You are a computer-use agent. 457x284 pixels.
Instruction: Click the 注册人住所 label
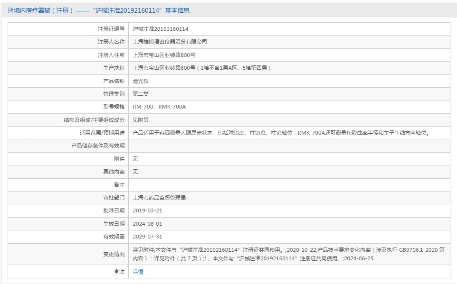(111, 55)
